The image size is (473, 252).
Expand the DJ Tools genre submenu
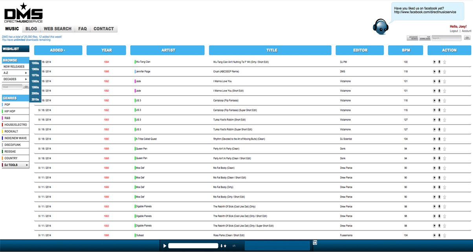(x=15, y=165)
